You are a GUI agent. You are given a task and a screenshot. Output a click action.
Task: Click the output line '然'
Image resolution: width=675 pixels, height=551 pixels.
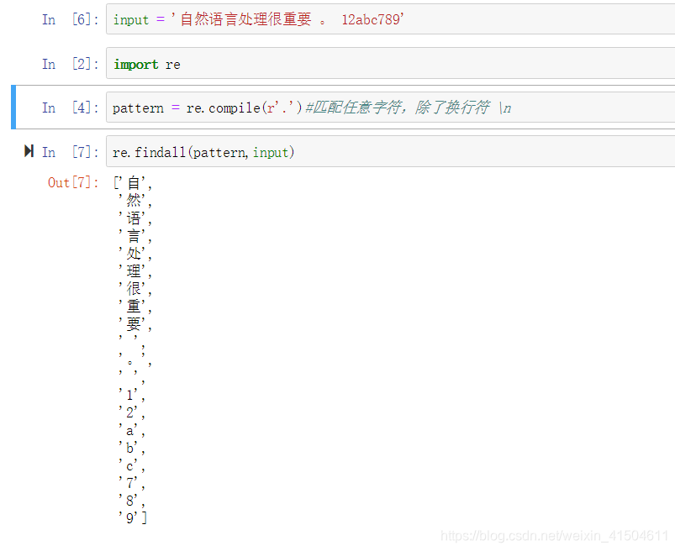pos(135,200)
